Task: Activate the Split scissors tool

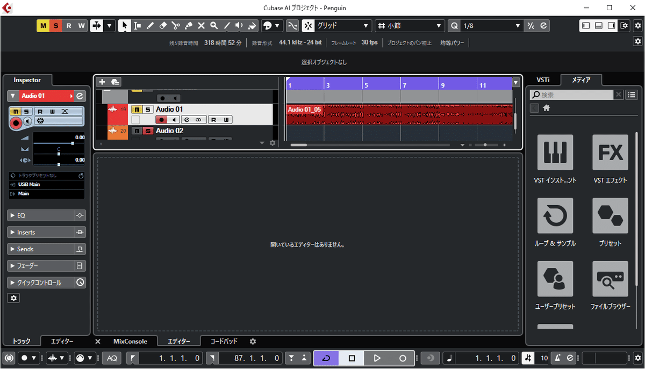Action: 176,25
